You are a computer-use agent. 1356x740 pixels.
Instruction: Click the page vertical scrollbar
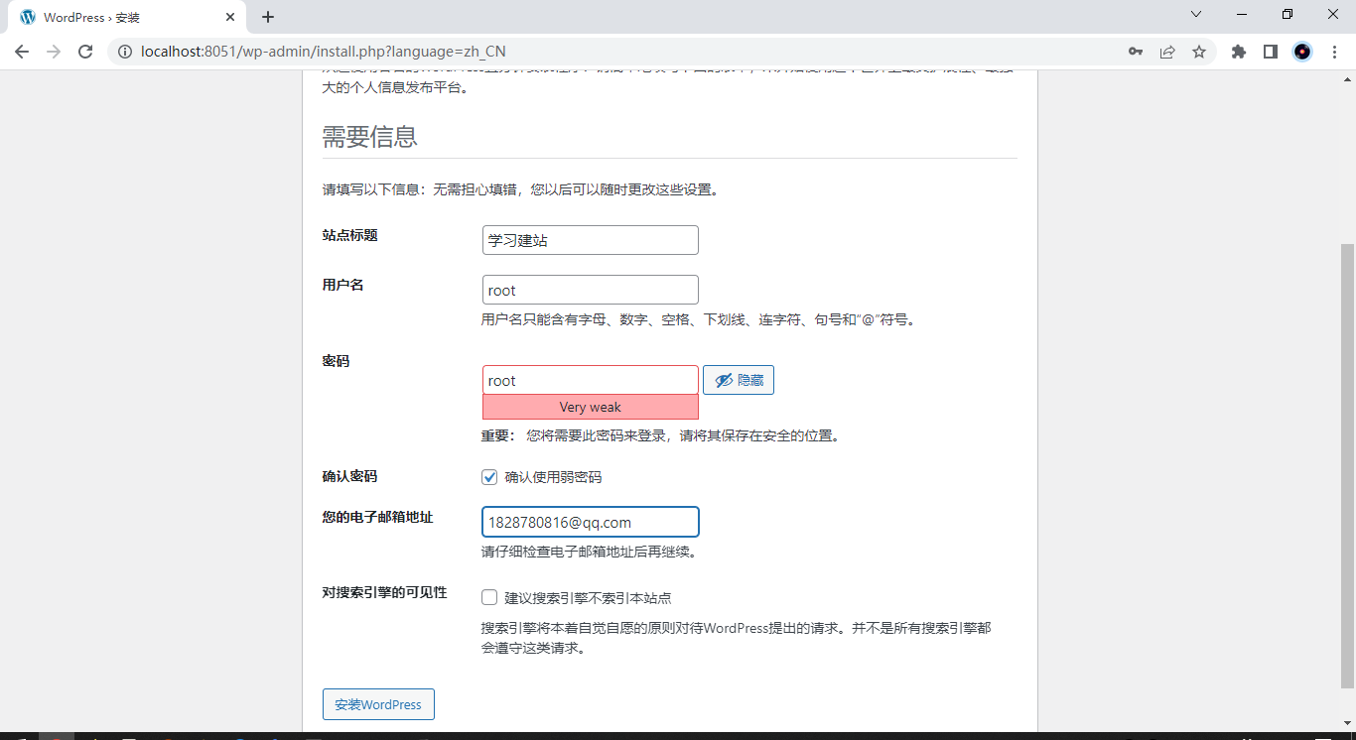point(1347,465)
